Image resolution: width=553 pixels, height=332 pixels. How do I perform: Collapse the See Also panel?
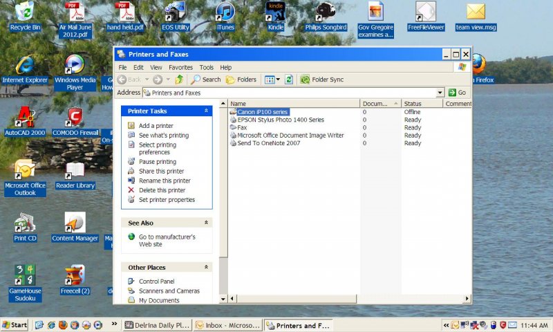206,223
